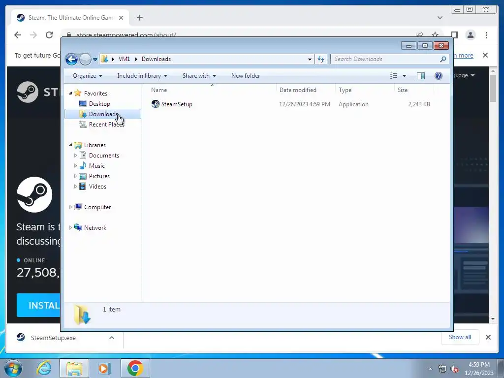Show the preview pane
Screen dimensions: 504x378
click(x=421, y=76)
